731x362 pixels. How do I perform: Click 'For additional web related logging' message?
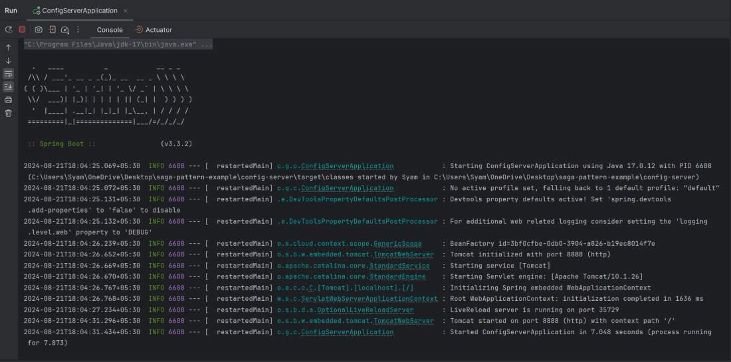tap(579, 221)
